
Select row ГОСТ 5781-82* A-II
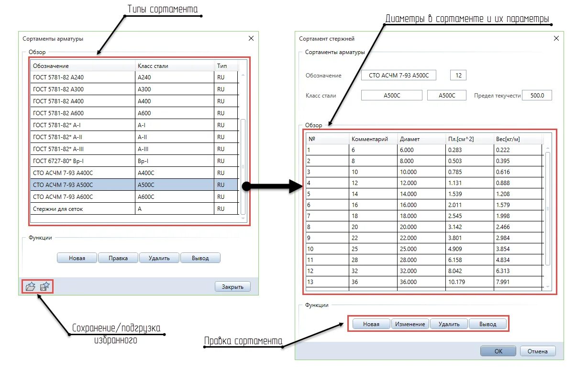pyautogui.click(x=134, y=137)
